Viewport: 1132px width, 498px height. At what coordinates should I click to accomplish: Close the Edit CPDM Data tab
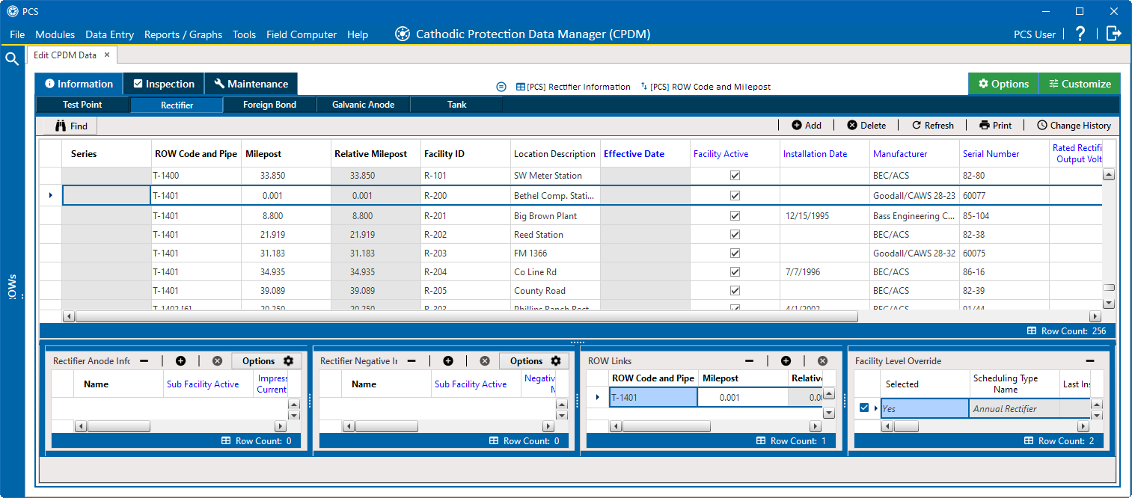pyautogui.click(x=107, y=55)
